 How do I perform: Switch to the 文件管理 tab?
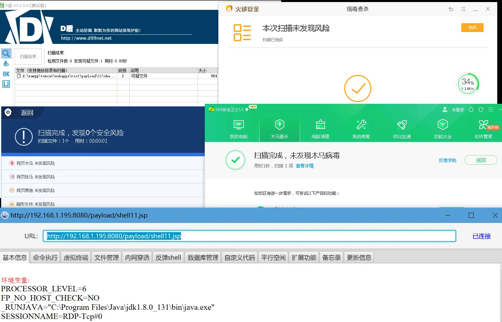106,258
